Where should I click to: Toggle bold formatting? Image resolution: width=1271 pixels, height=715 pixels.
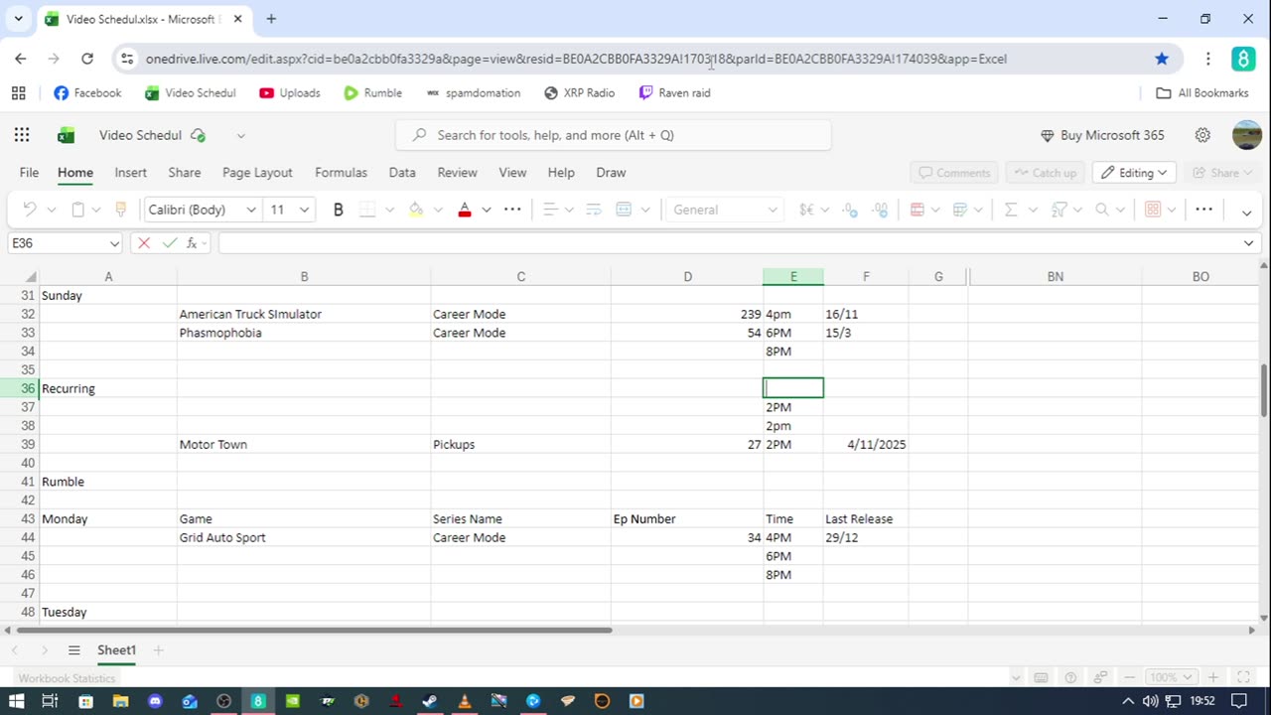(x=339, y=210)
